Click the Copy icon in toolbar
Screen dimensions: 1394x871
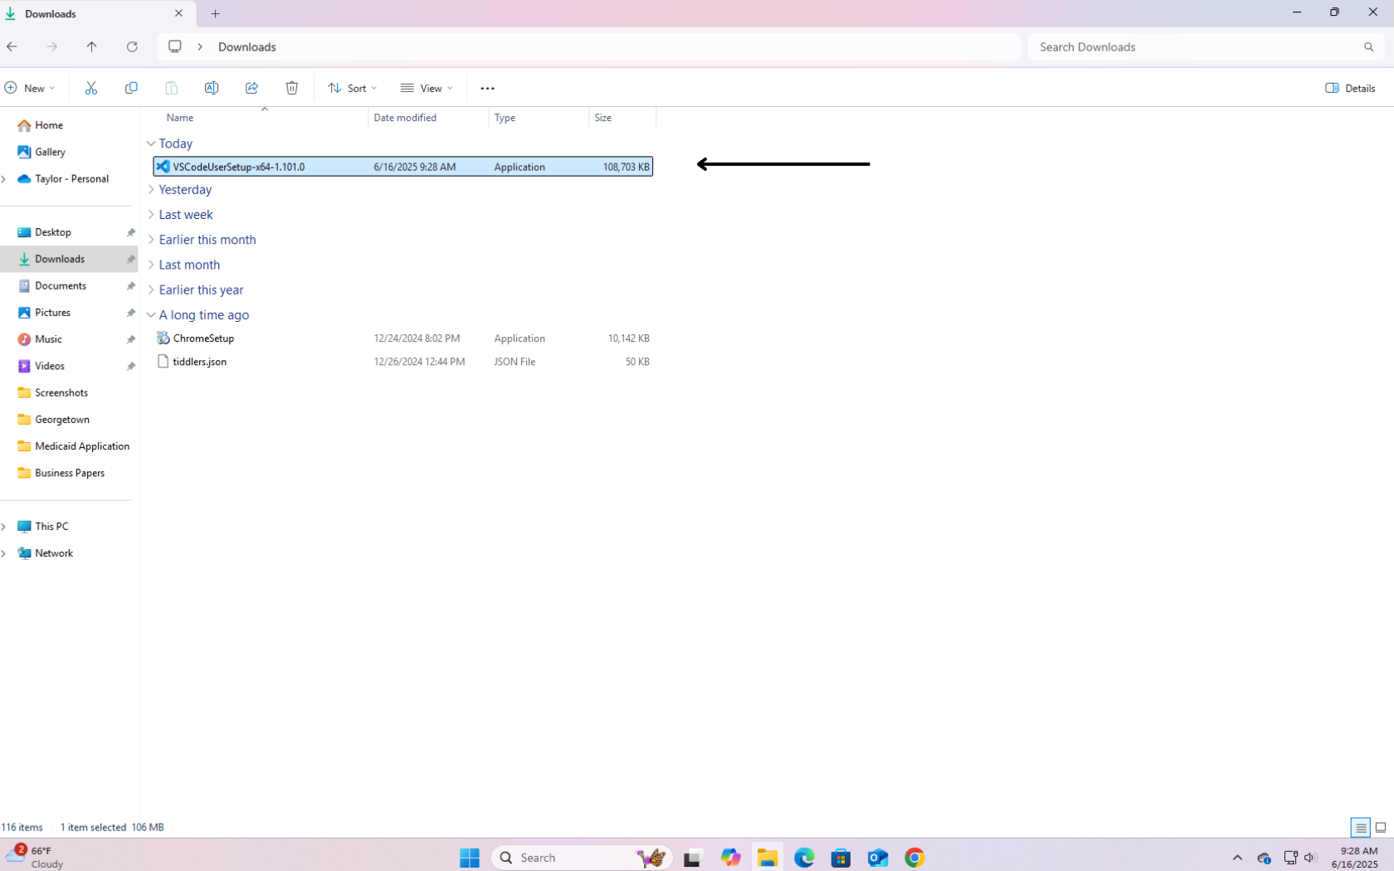click(x=131, y=88)
